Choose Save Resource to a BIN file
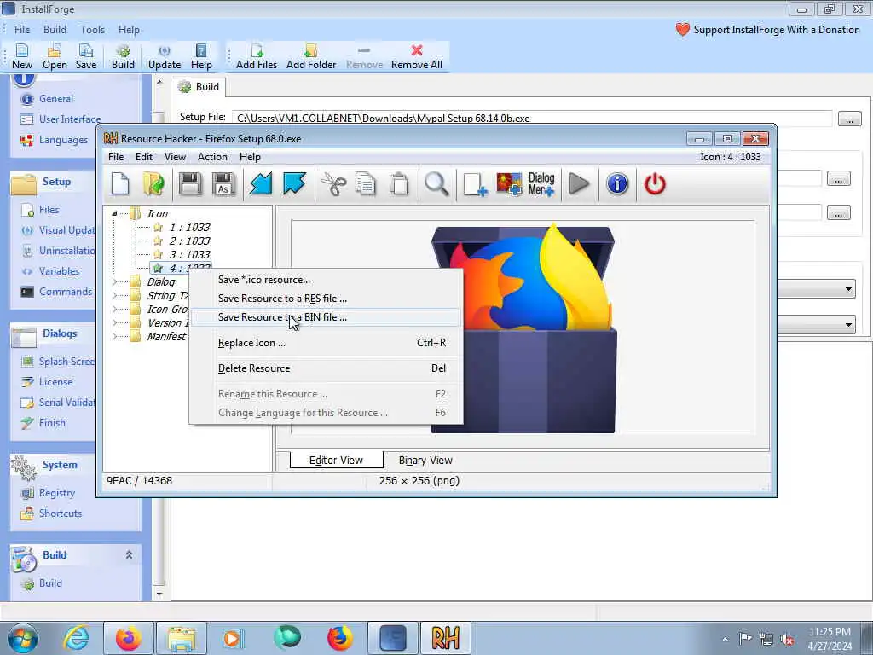Image resolution: width=873 pixels, height=655 pixels. (x=326, y=317)
